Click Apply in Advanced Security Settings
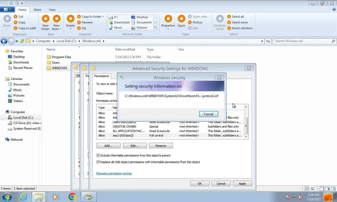This screenshot has height=202, width=337. 242,184
